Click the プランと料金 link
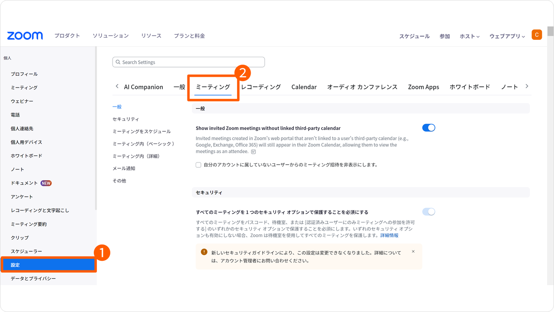Image resolution: width=554 pixels, height=312 pixels. click(190, 36)
